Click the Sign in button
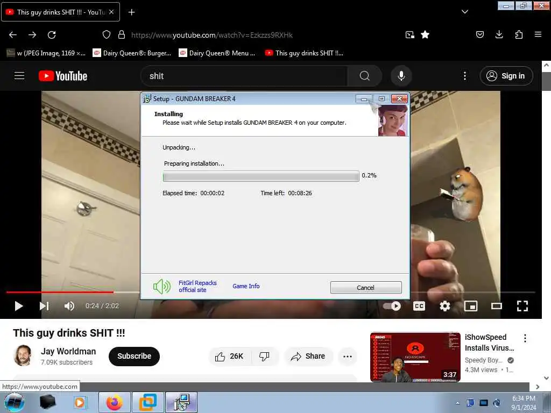Viewport: 551px width, 413px height. 506,76
